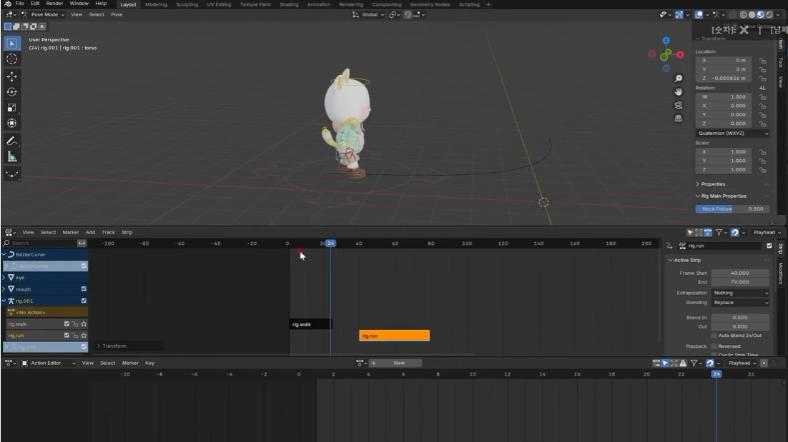Choose the Rotate tool
This screenshot has width=788, height=442.
coord(12,92)
